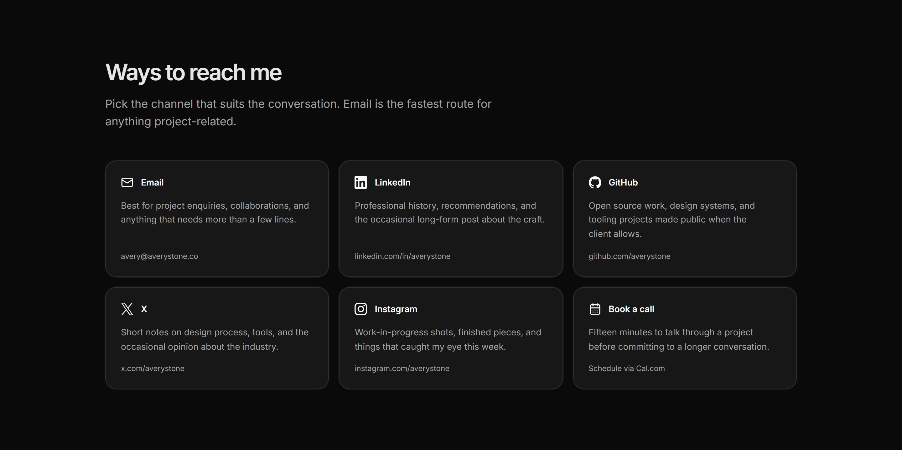Click the Instagram card heading
Viewport: 902px width, 450px height.
396,309
